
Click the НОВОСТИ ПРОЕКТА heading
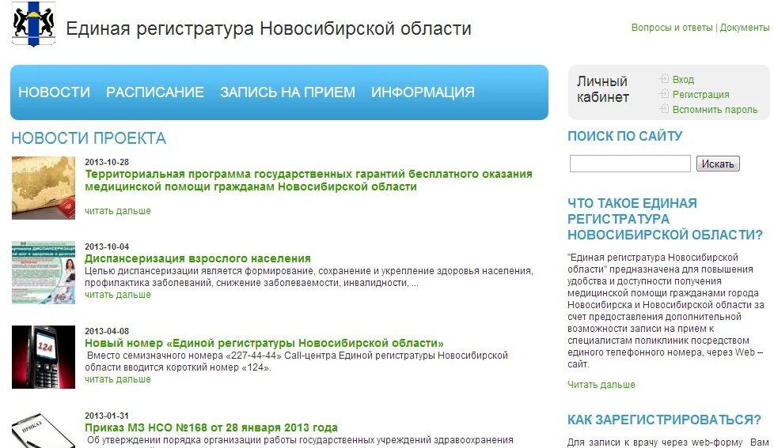point(89,138)
